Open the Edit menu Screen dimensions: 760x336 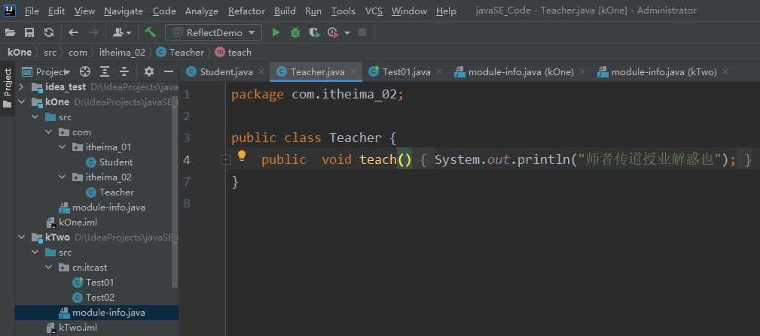[x=56, y=11]
